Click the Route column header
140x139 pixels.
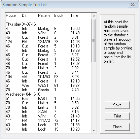click(x=11, y=15)
